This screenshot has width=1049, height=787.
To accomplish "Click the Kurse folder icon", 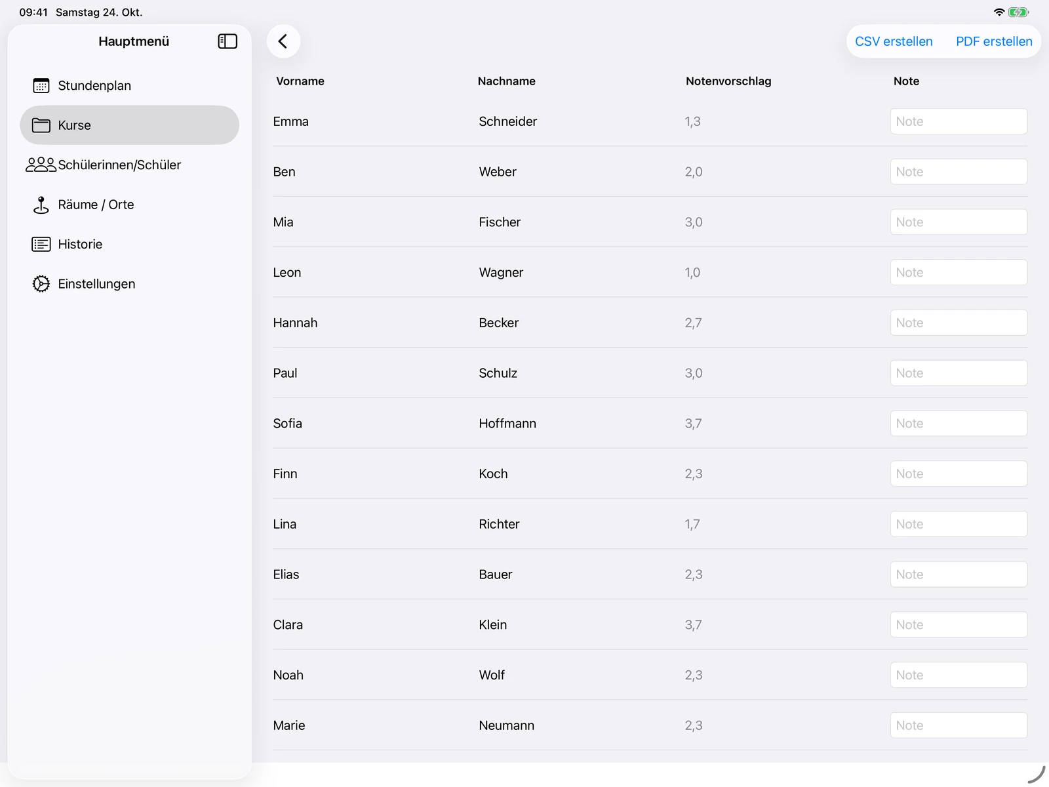I will pos(41,125).
